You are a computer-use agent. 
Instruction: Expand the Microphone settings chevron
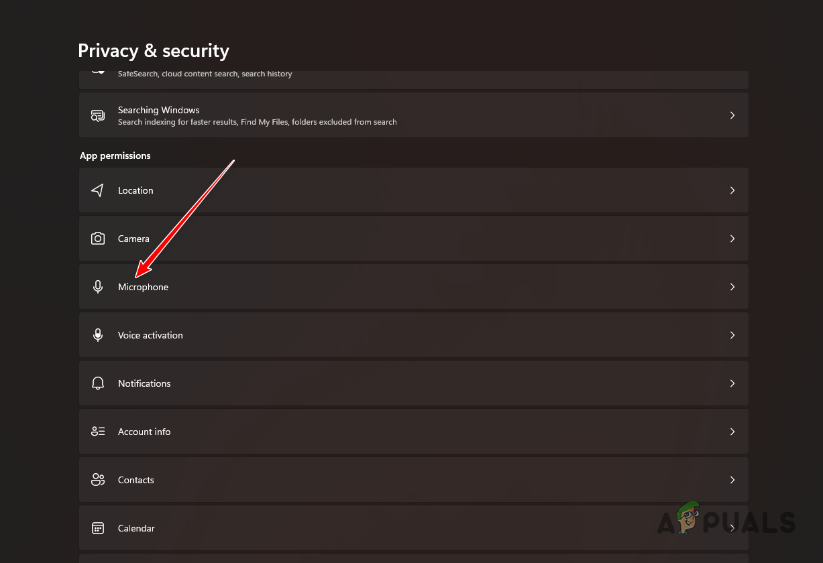tap(732, 286)
